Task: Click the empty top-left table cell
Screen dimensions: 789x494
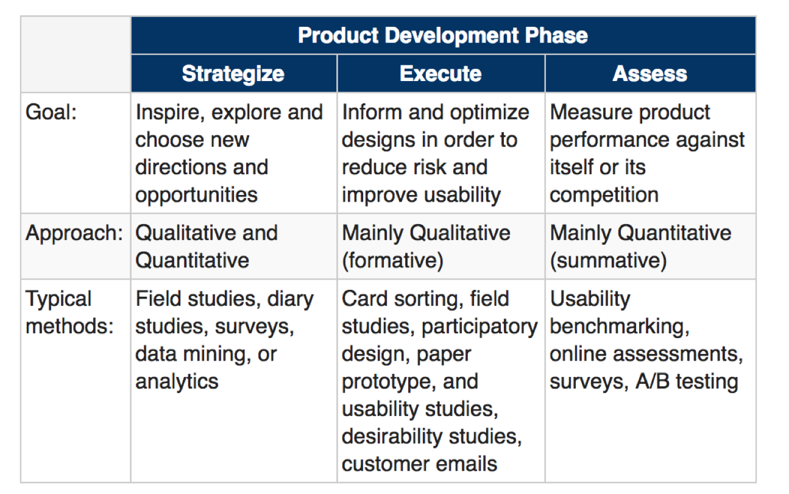Action: click(76, 54)
